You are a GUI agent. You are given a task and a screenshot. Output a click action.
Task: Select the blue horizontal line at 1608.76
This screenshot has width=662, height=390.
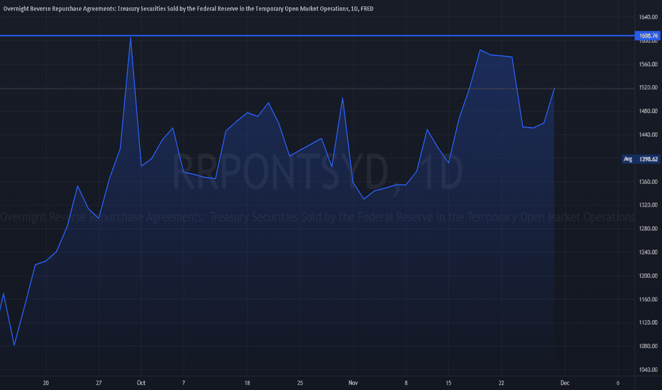pos(317,36)
